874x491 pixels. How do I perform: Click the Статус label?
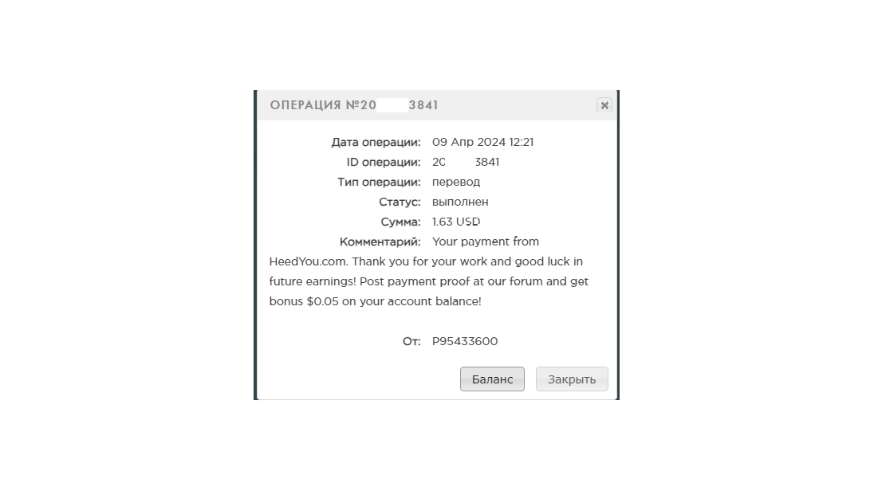coord(400,202)
